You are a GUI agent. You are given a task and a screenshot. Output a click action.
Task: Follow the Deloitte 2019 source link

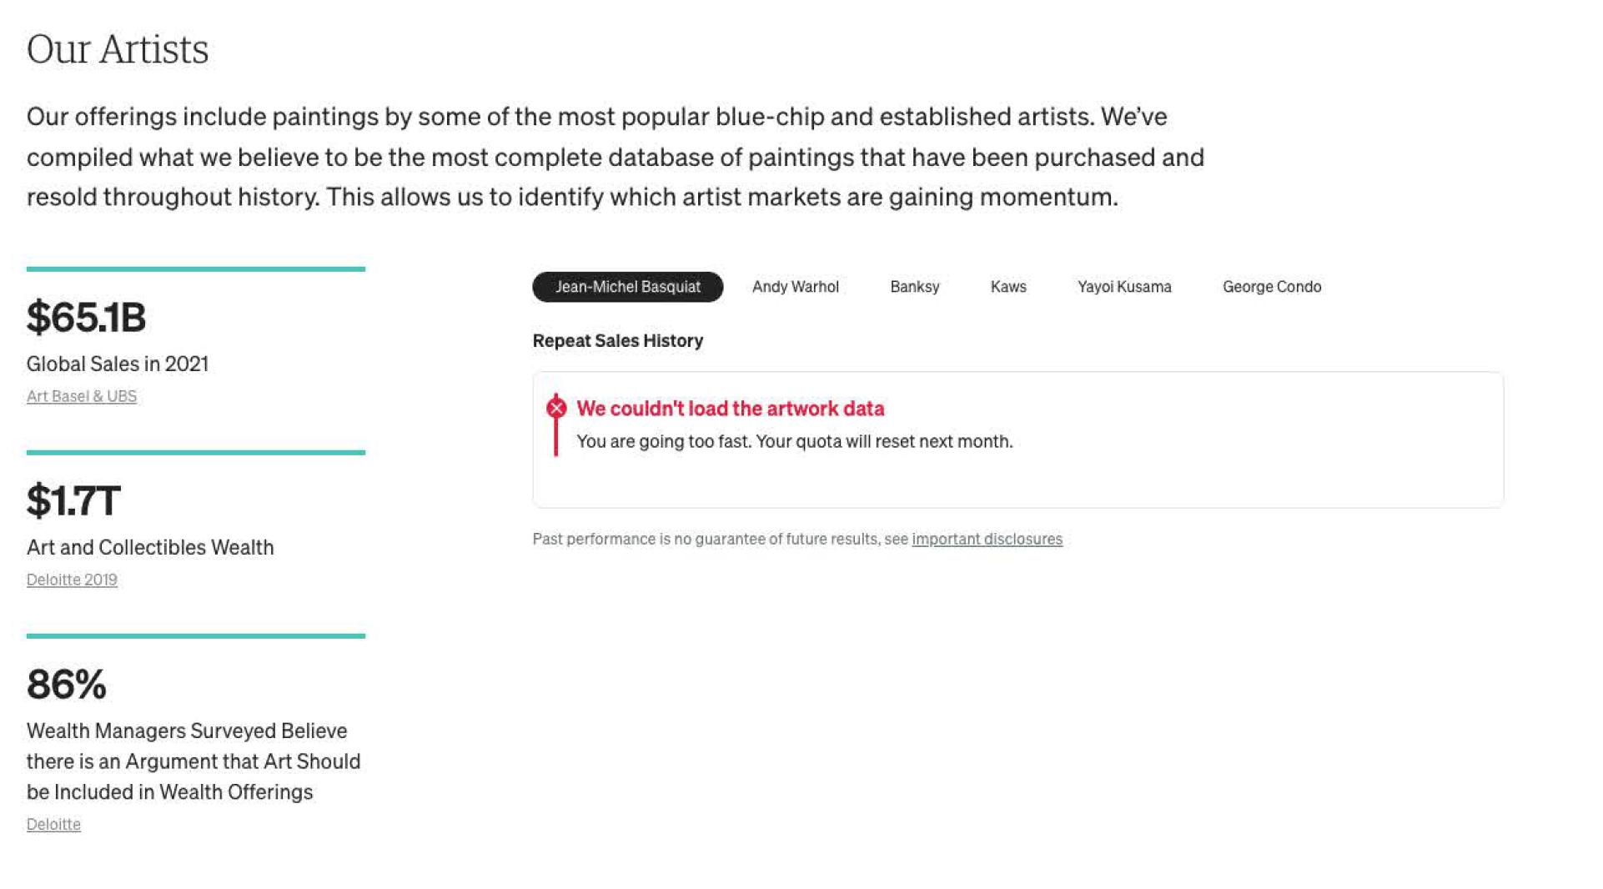coord(72,580)
